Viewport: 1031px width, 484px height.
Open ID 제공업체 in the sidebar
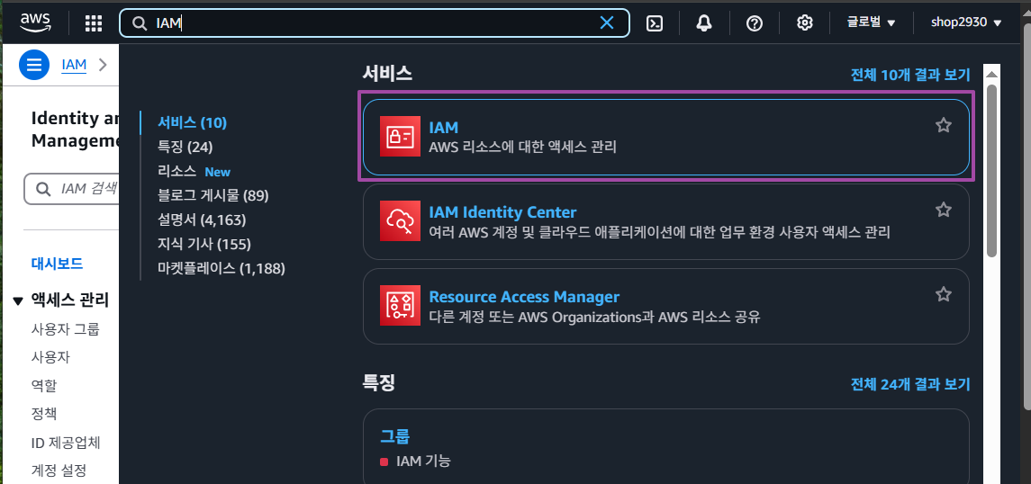click(66, 442)
